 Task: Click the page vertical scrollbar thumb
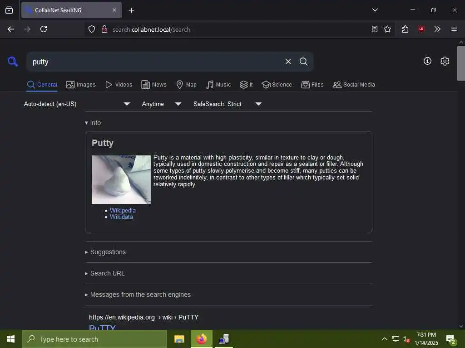[x=461, y=63]
